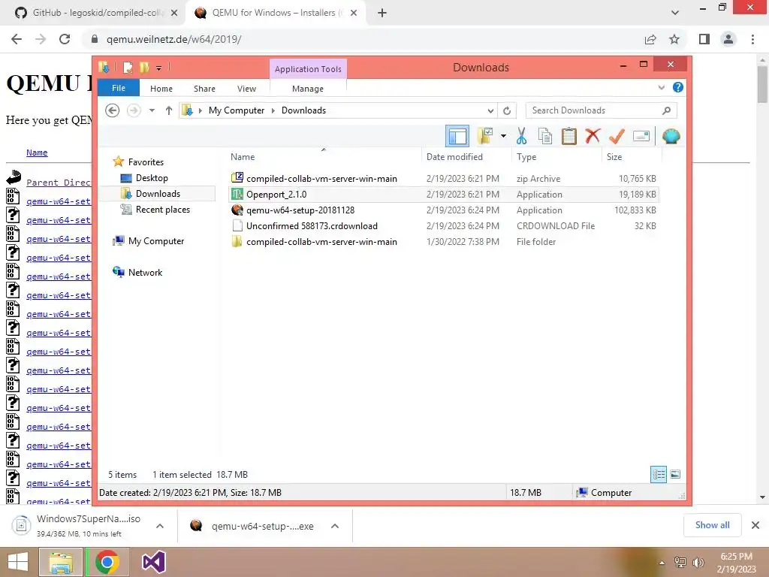The height and width of the screenshot is (577, 769).
Task: Select the Openport_2.1.0 application file
Action: (443, 195)
